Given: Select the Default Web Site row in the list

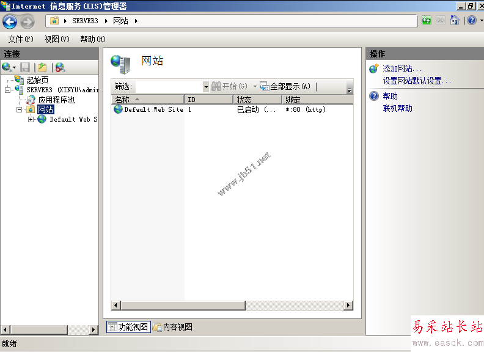Looking at the screenshot, I should coord(232,109).
